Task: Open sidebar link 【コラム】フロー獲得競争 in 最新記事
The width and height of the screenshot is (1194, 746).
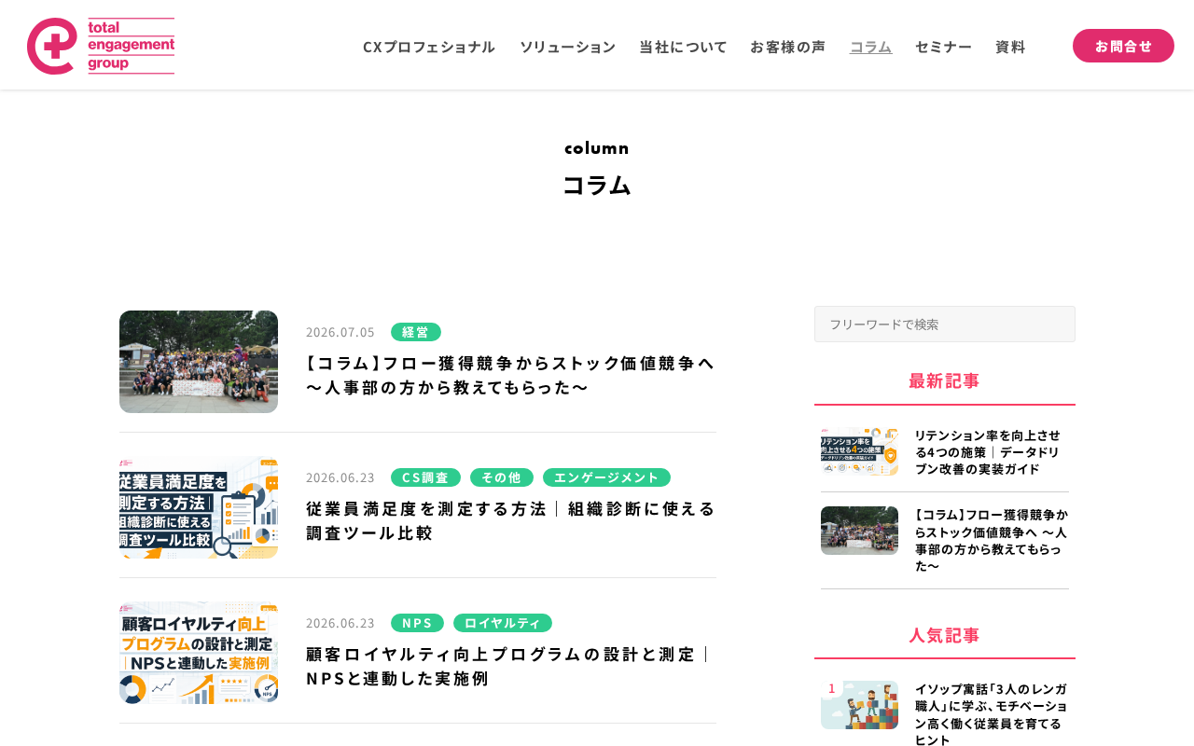Action: [x=991, y=540]
